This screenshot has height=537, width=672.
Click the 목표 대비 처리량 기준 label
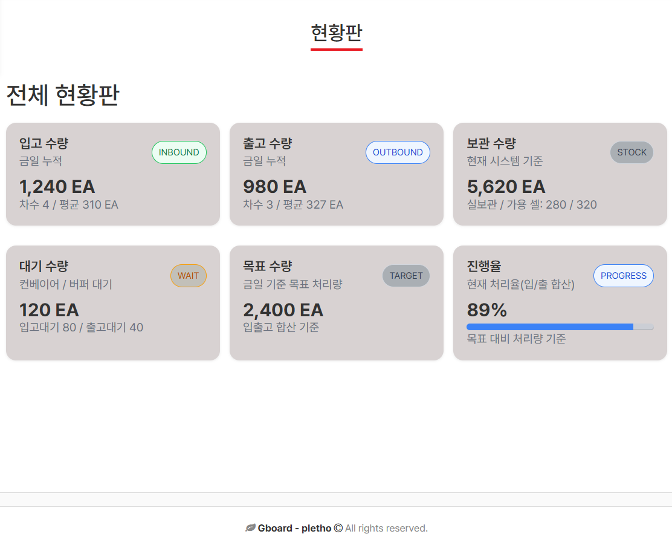(x=517, y=339)
